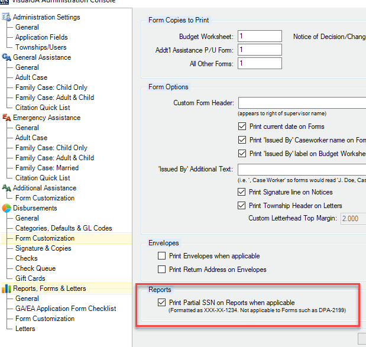366x347 pixels.
Task: Click the Additional Assistance AA icon
Action: tap(7, 188)
